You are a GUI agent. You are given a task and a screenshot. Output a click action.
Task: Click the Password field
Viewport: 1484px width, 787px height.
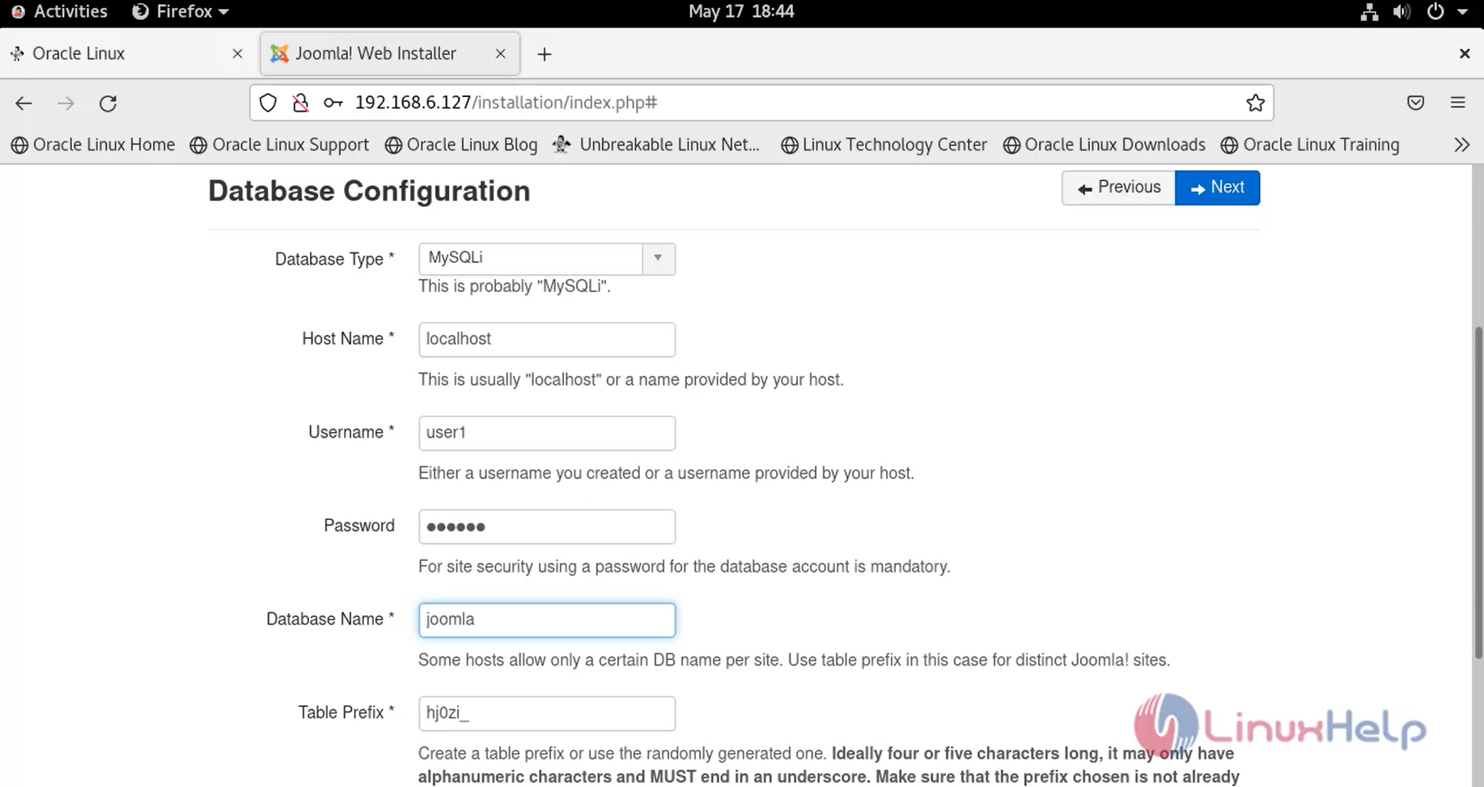tap(547, 527)
